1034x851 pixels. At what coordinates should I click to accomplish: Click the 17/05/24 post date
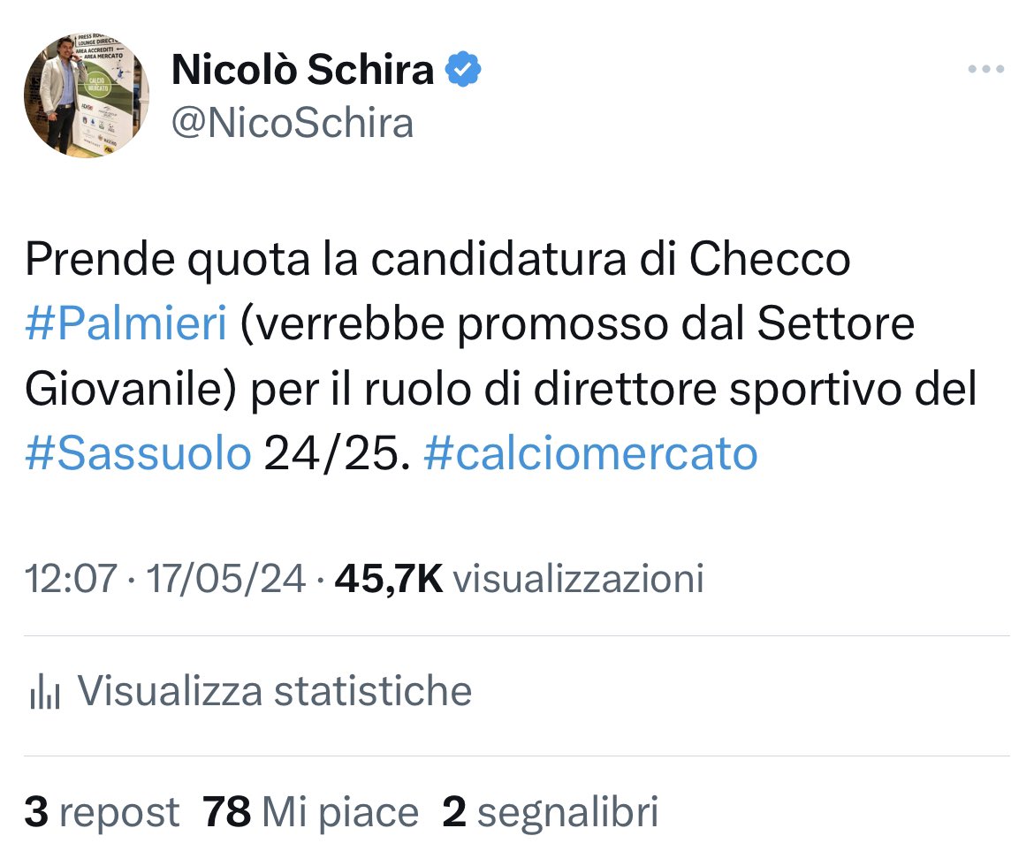[225, 578]
